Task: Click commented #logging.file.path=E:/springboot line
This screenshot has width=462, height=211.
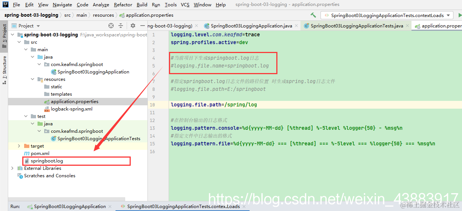Action: (x=218, y=89)
